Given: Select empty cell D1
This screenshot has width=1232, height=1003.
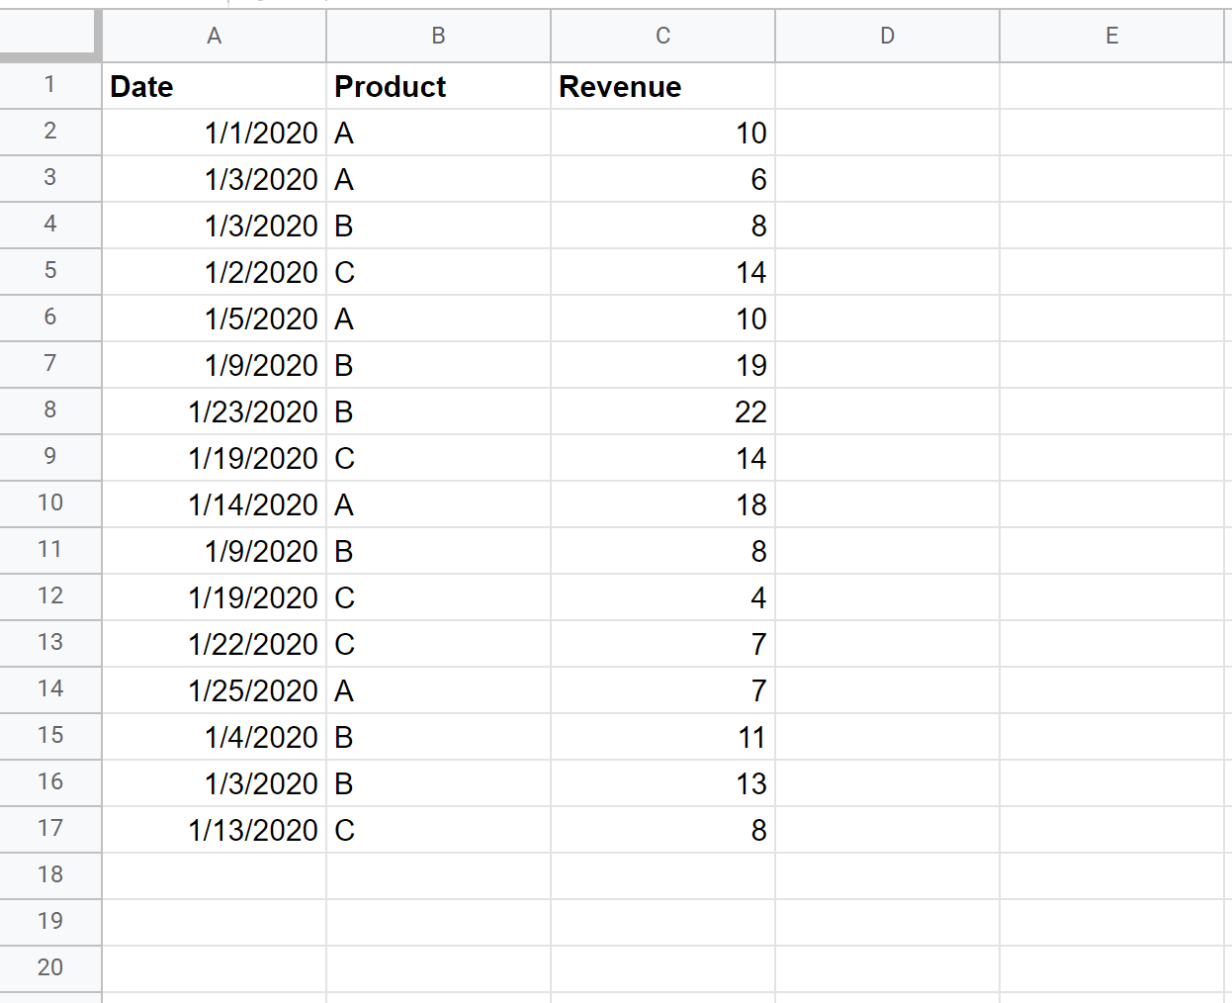Looking at the screenshot, I should click(887, 86).
